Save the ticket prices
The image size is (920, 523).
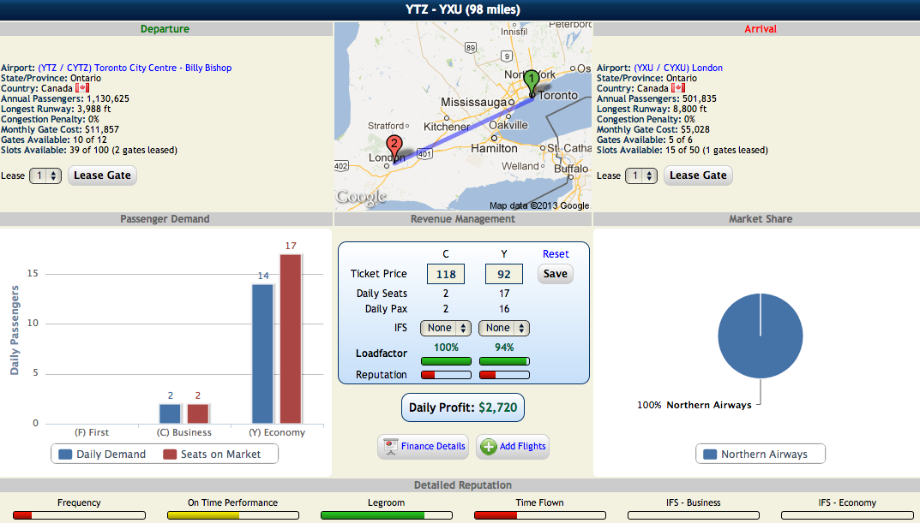(x=555, y=274)
